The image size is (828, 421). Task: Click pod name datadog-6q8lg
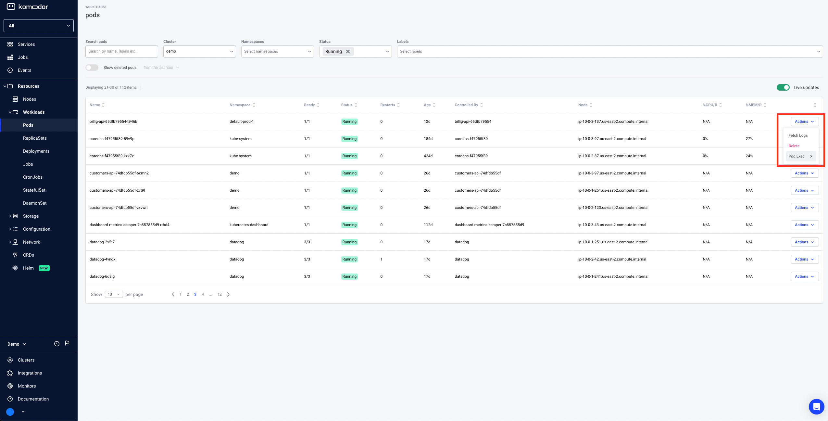click(102, 276)
